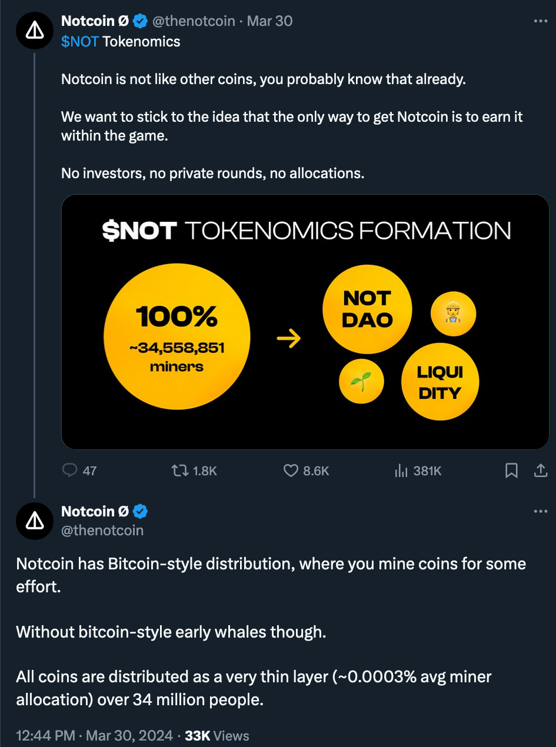Open the Mar 30 timestamp link
The height and width of the screenshot is (747, 556).
point(269,21)
